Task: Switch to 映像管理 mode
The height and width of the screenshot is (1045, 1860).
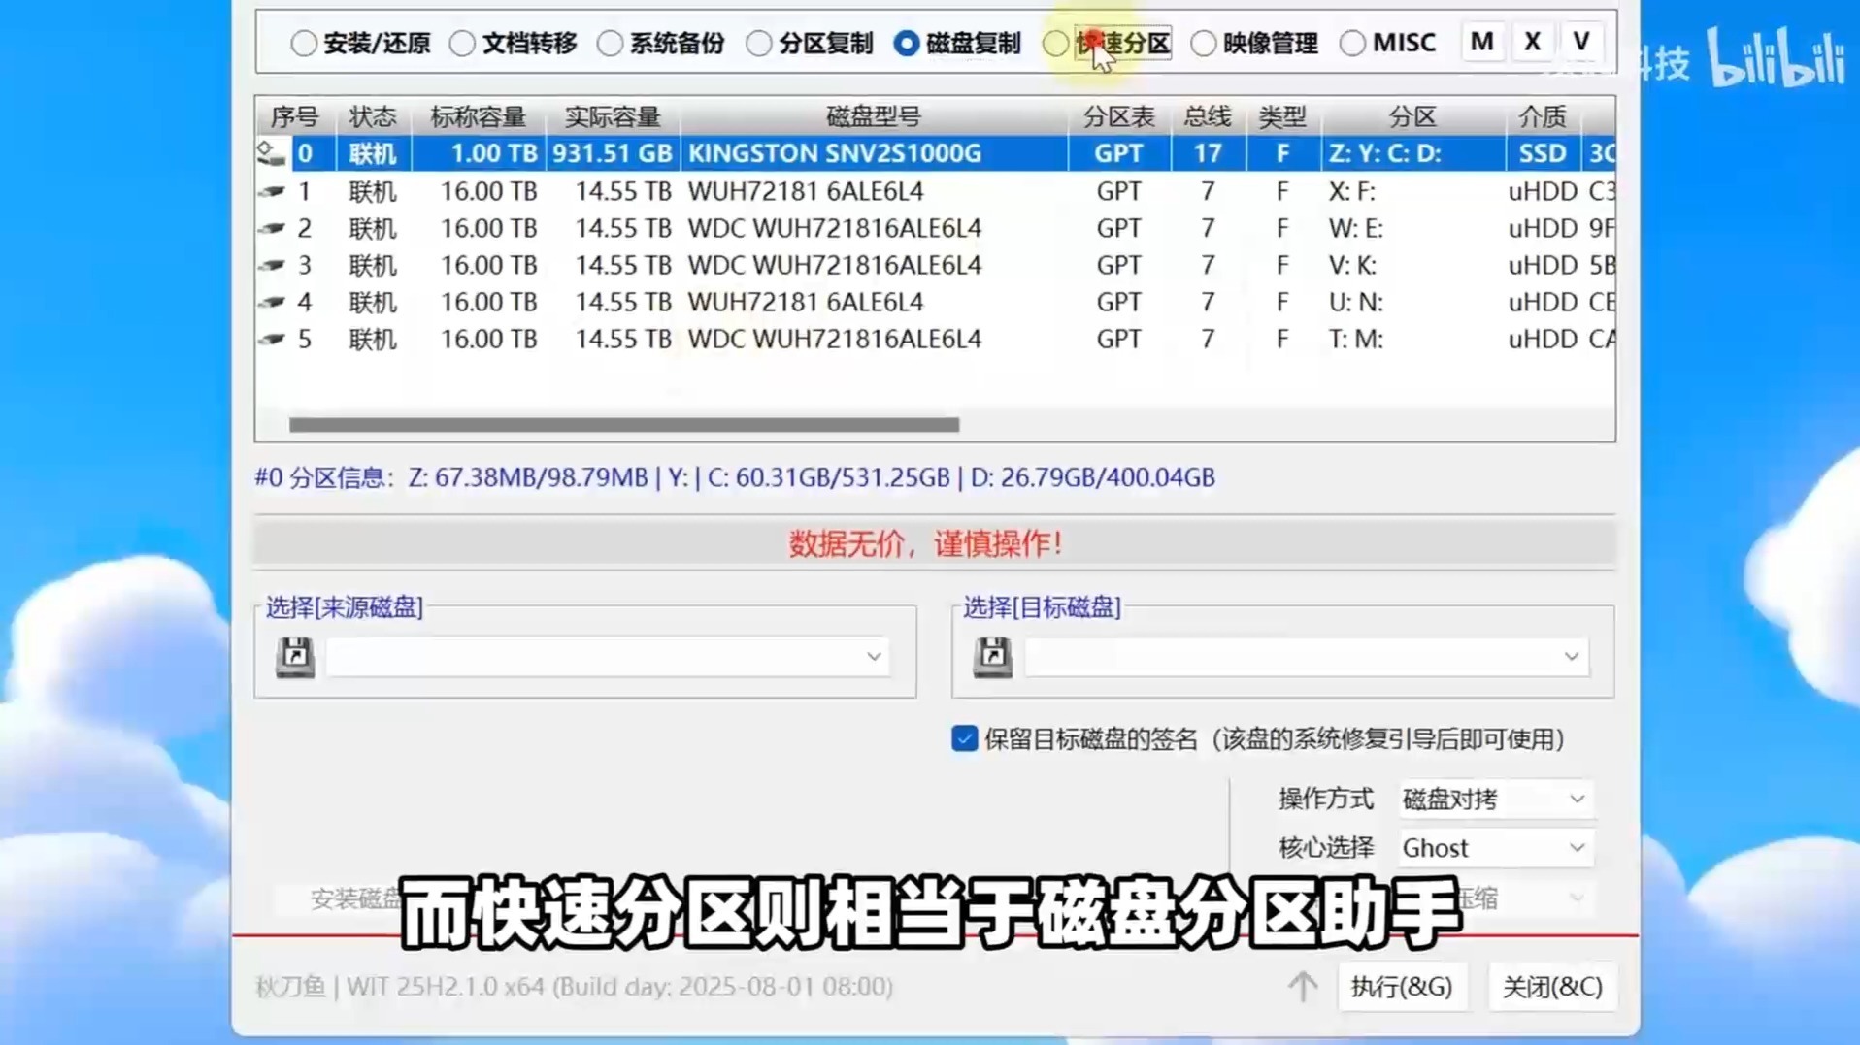Action: click(x=1205, y=42)
